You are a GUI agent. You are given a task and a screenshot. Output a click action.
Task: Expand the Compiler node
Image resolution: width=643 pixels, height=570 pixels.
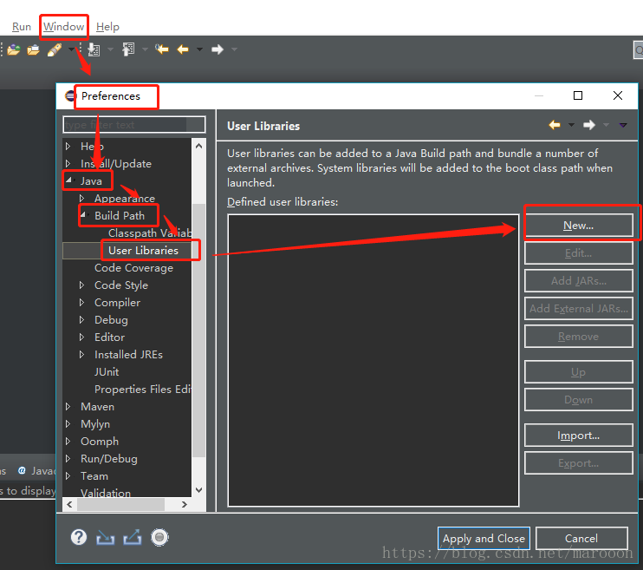81,302
